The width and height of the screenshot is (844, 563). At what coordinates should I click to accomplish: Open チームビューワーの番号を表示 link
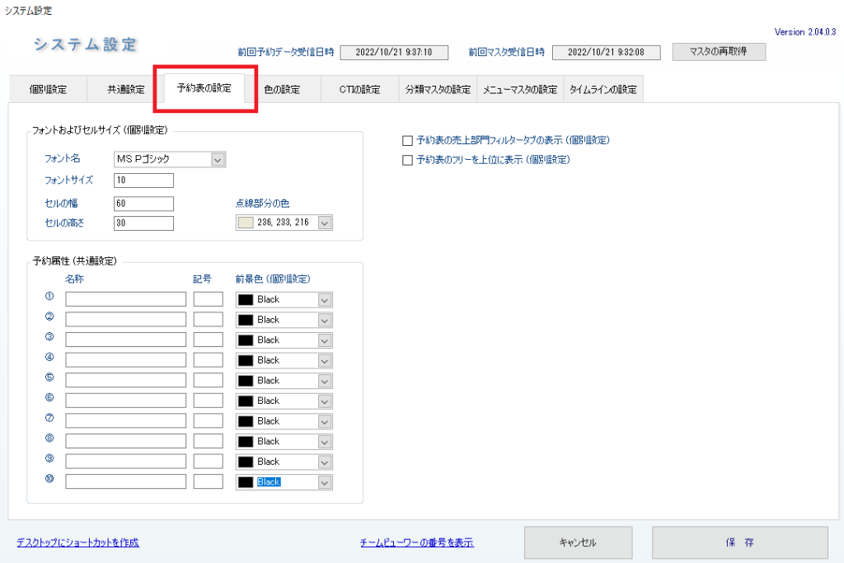417,542
